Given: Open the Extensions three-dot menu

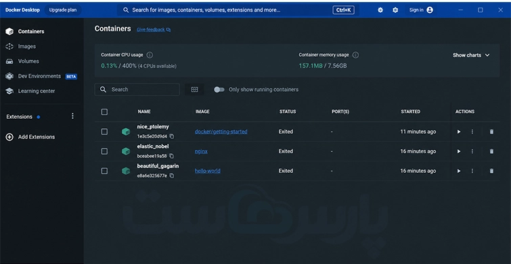Looking at the screenshot, I should [72, 116].
